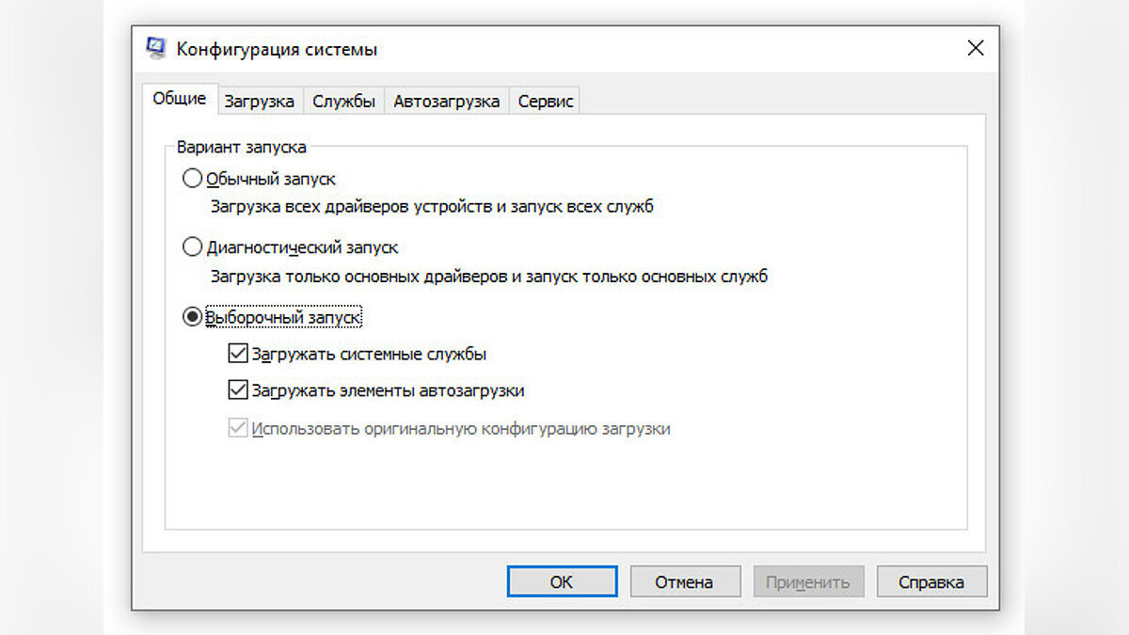This screenshot has width=1129, height=635.
Task: Go to the Службы tab
Action: pos(343,102)
